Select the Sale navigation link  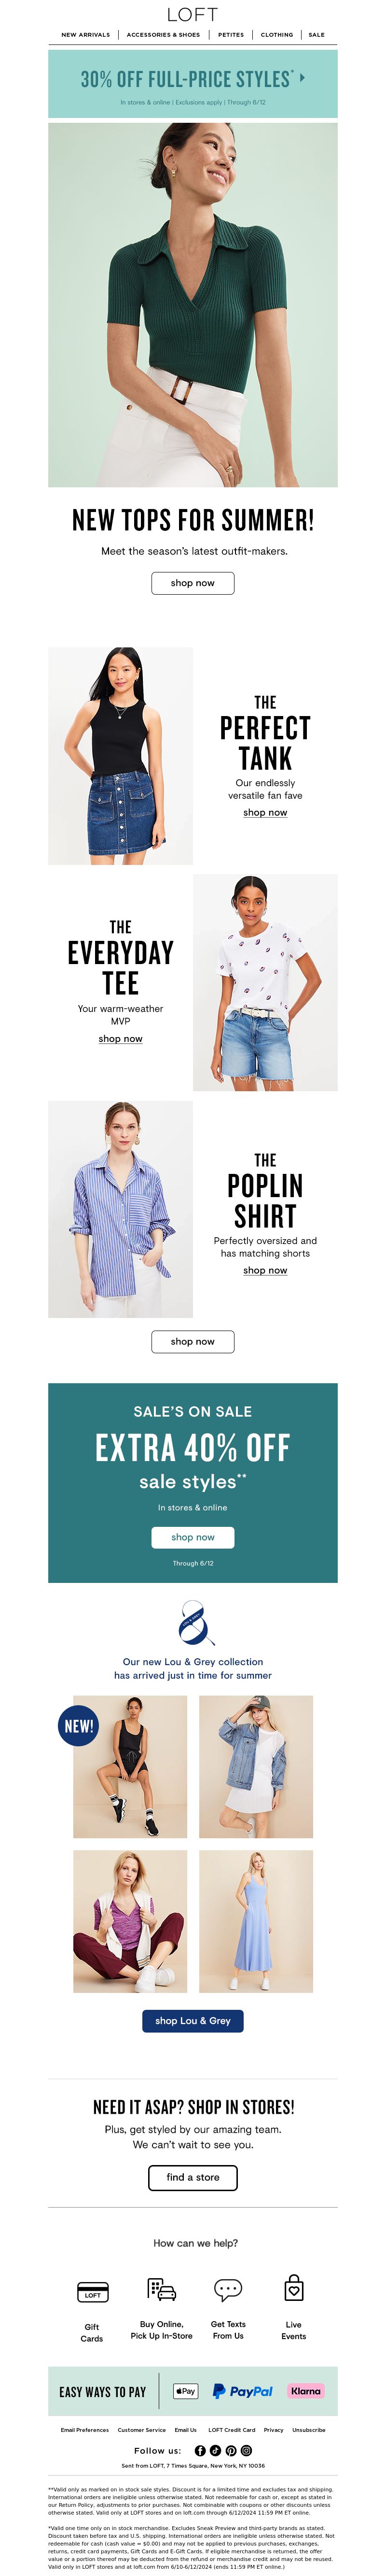coord(316,35)
